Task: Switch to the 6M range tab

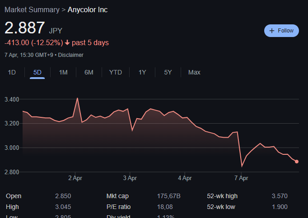Action: coord(89,72)
